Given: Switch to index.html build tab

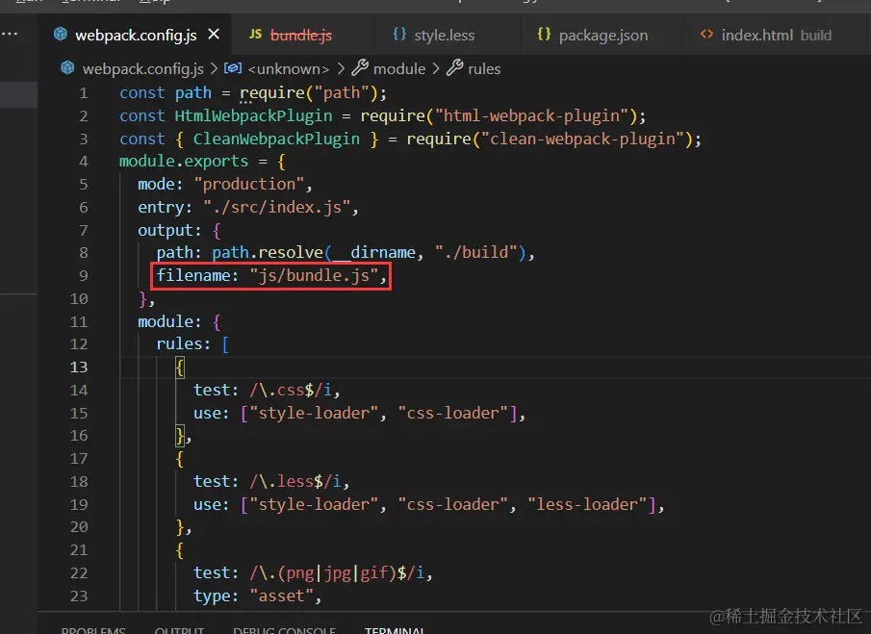Looking at the screenshot, I should click(776, 35).
